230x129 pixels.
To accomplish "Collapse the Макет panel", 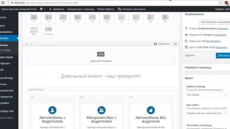I will click(206, 78).
